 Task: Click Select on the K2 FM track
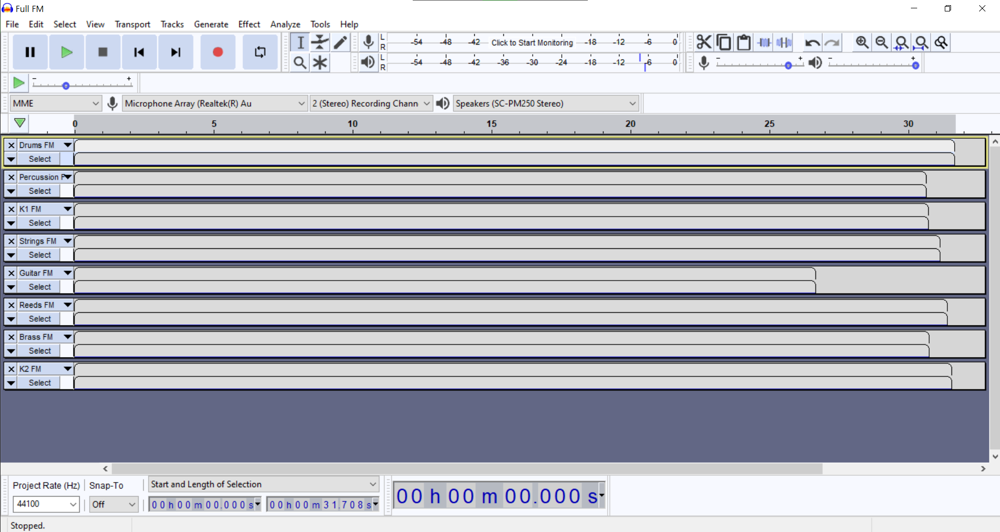[x=40, y=383]
